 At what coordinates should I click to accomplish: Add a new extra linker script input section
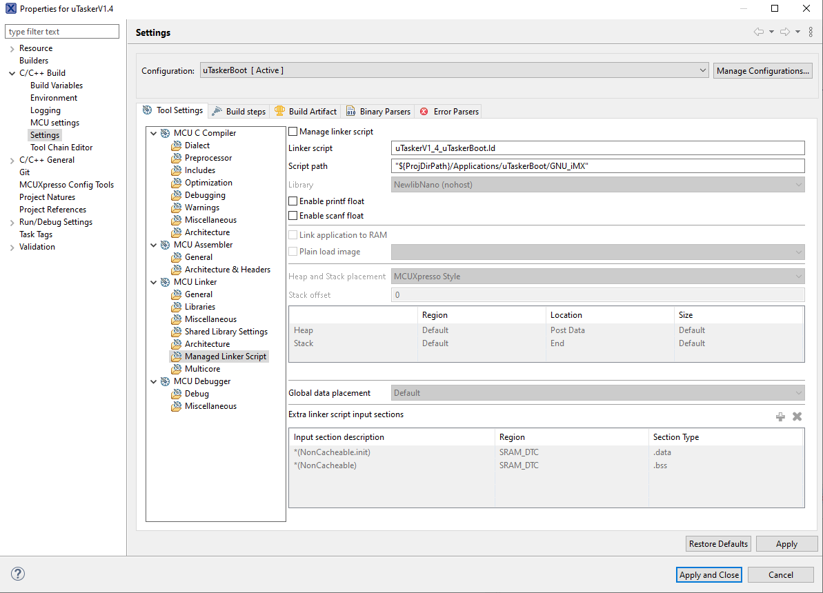tap(780, 416)
